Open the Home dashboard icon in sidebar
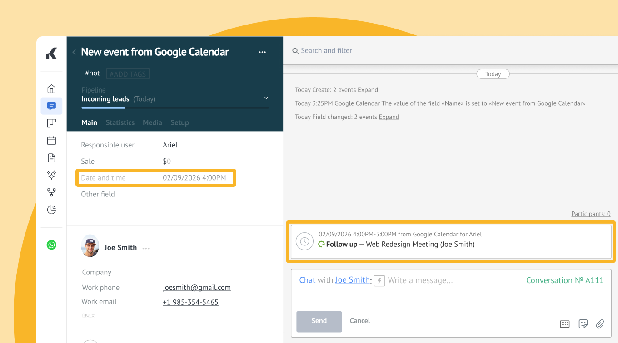618x343 pixels. [x=51, y=89]
